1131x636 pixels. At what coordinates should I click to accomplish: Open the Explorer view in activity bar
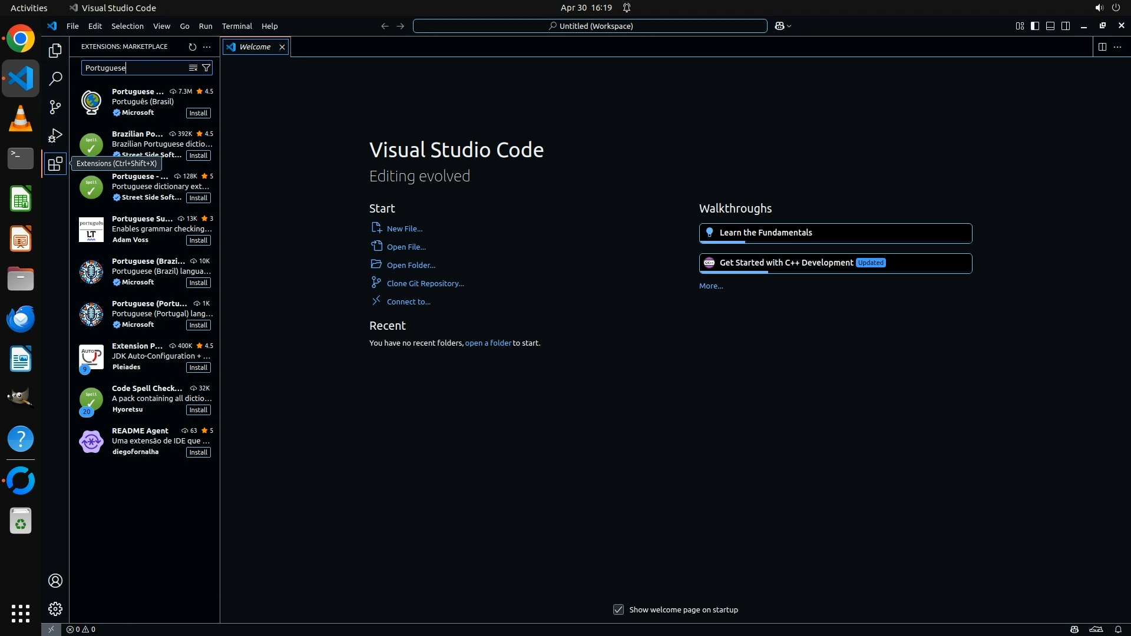[x=55, y=51]
